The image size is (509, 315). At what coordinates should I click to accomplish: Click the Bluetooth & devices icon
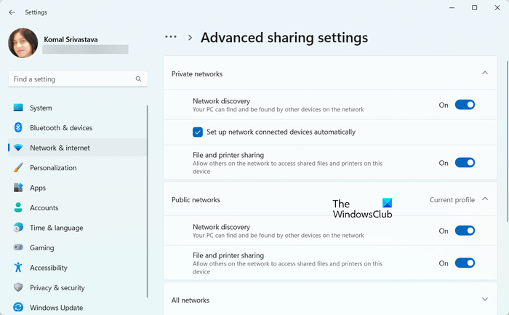click(18, 128)
